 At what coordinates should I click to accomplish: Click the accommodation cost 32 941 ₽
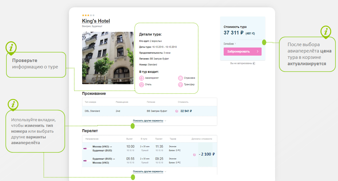(186, 111)
